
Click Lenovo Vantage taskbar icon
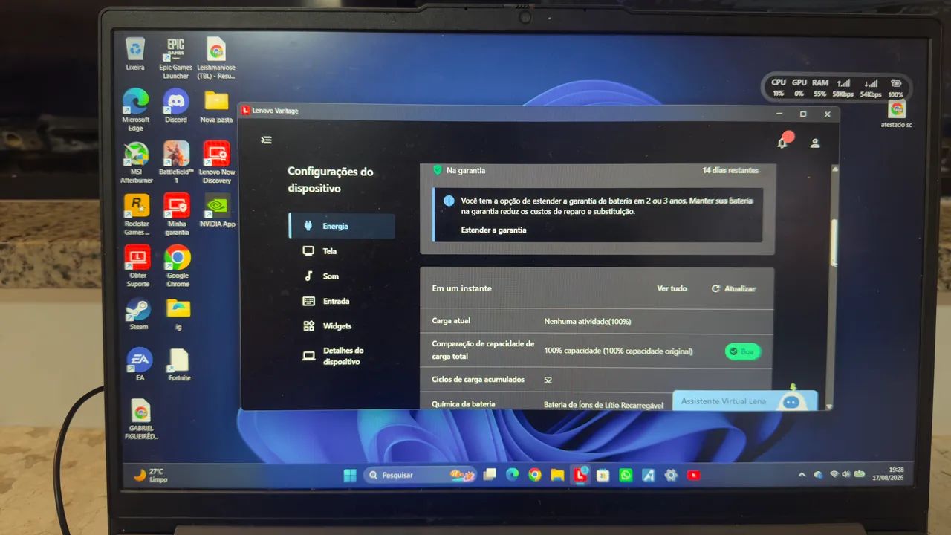(580, 475)
